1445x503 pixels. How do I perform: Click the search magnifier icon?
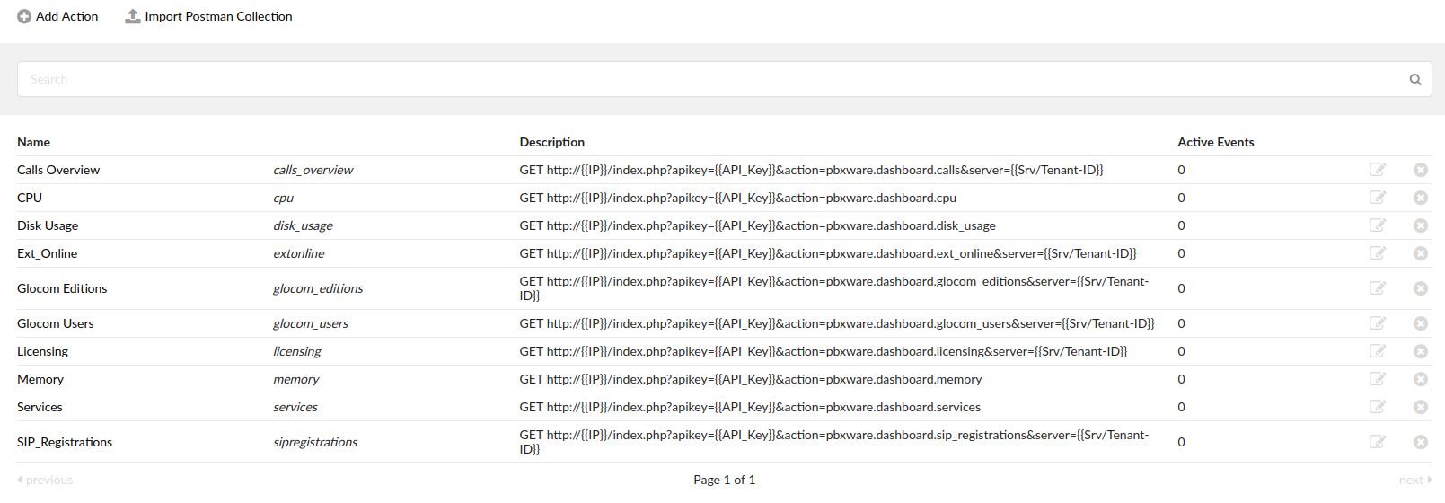(1415, 79)
